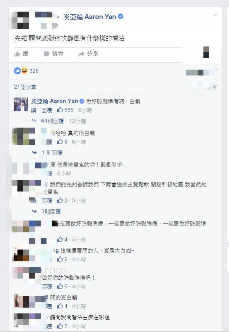This screenshot has width=229, height=332.
Task: Click the reply arrow next to 61則回覆
Action: click(x=34, y=121)
